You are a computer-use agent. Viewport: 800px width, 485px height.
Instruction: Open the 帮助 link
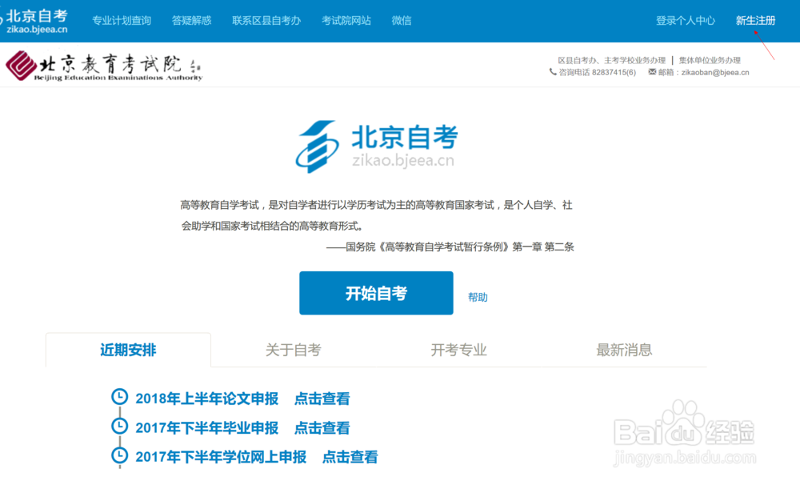[x=478, y=297]
